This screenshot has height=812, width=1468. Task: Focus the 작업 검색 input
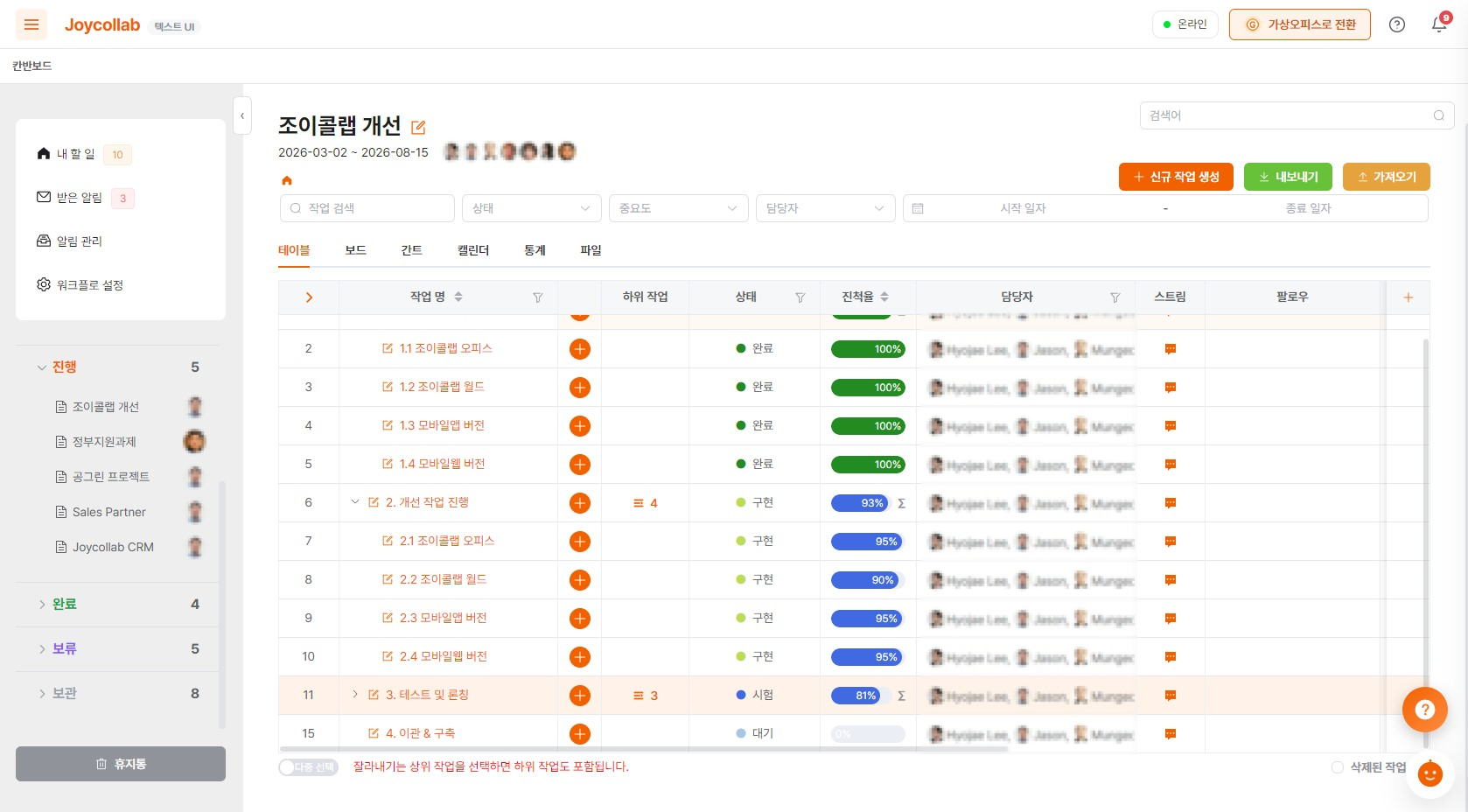(367, 208)
